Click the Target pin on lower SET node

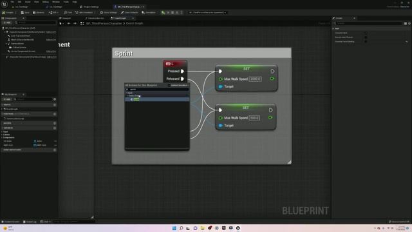[221, 126]
